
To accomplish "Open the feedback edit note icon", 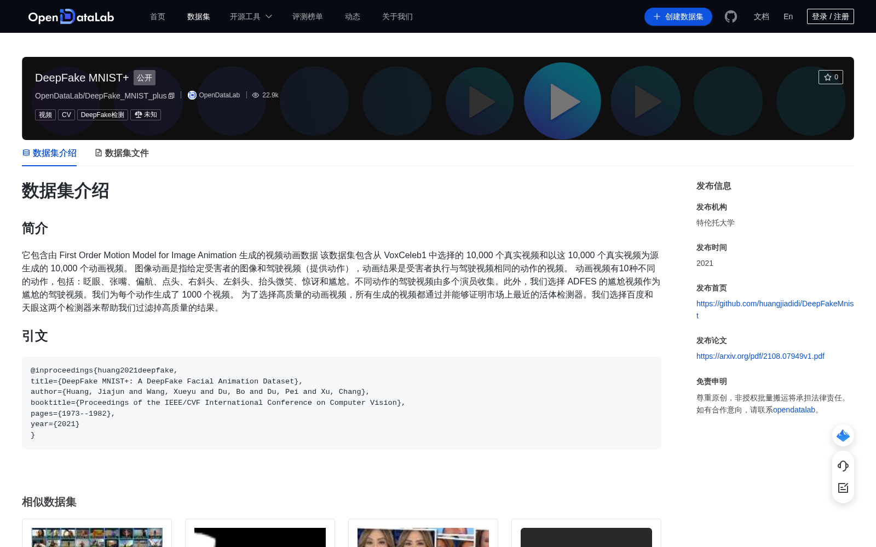I will pyautogui.click(x=843, y=488).
